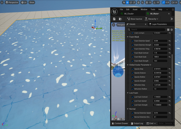Open File menu in material editor
The image size is (181, 129).
tap(121, 9)
